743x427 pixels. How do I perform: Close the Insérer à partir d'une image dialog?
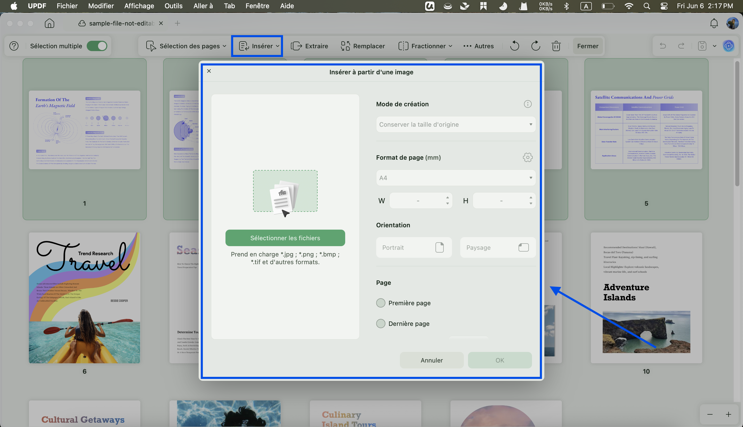[x=209, y=71]
